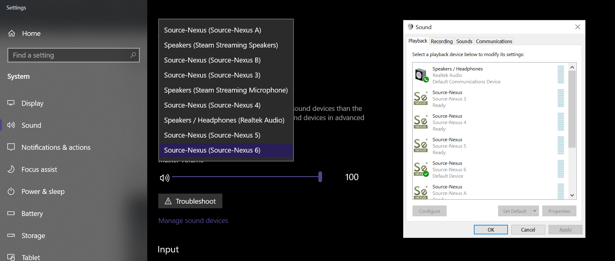Open the Troubleshoot button
The image size is (615, 261).
[190, 201]
